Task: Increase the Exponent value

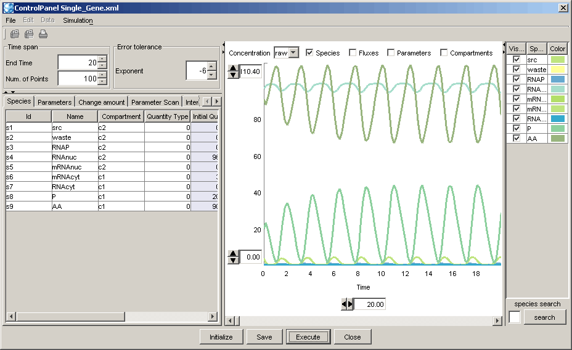Action: tap(212, 67)
